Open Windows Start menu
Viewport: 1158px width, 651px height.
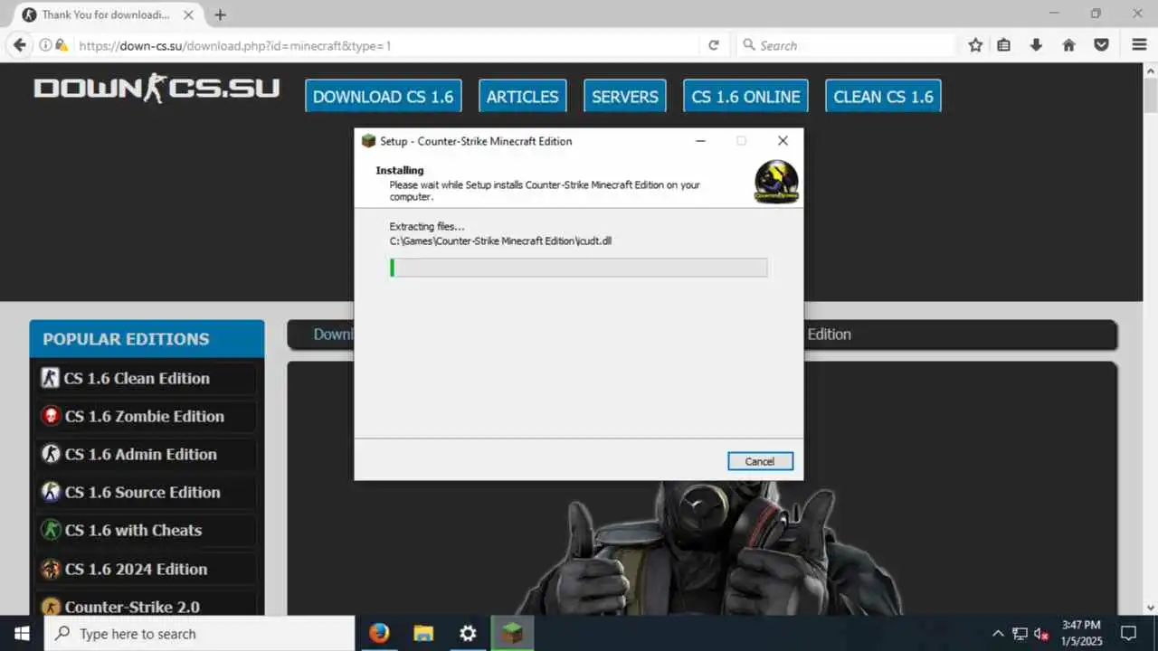coord(22,633)
